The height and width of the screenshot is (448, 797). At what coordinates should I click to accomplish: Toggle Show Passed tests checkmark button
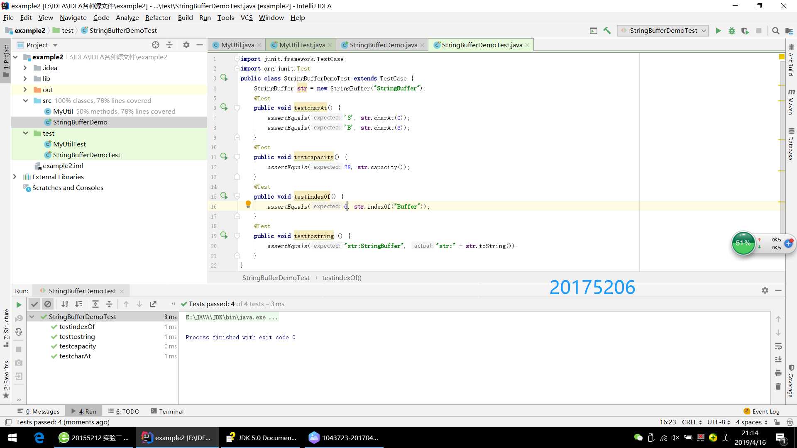(x=34, y=304)
